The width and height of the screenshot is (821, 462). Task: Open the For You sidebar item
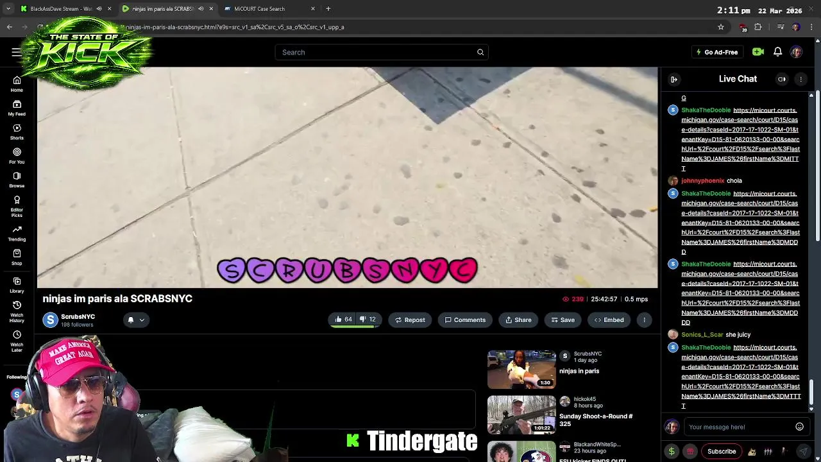click(x=17, y=156)
